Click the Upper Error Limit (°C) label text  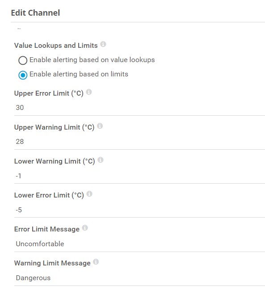pos(49,93)
